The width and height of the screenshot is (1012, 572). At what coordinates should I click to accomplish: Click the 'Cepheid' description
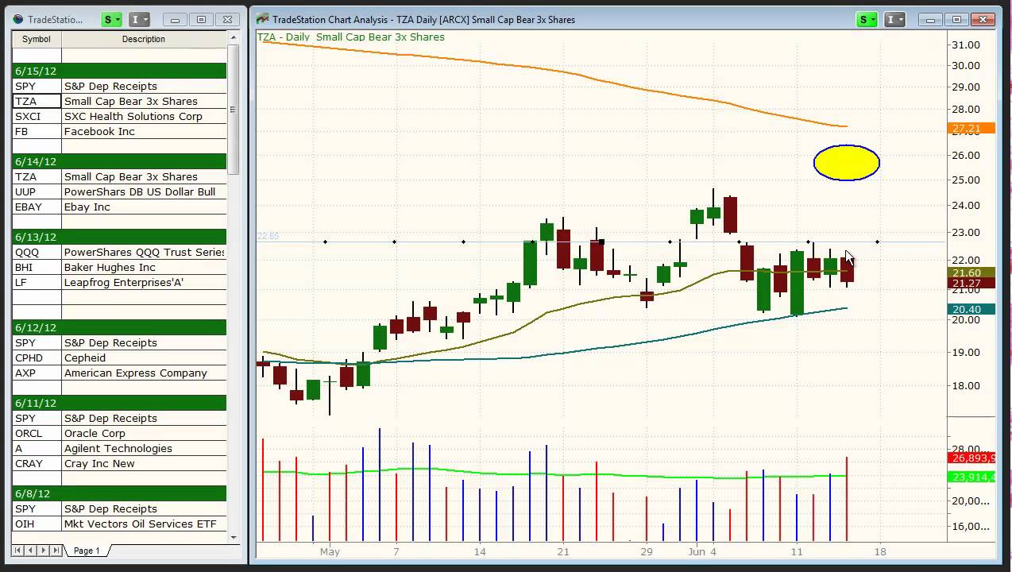tap(85, 357)
